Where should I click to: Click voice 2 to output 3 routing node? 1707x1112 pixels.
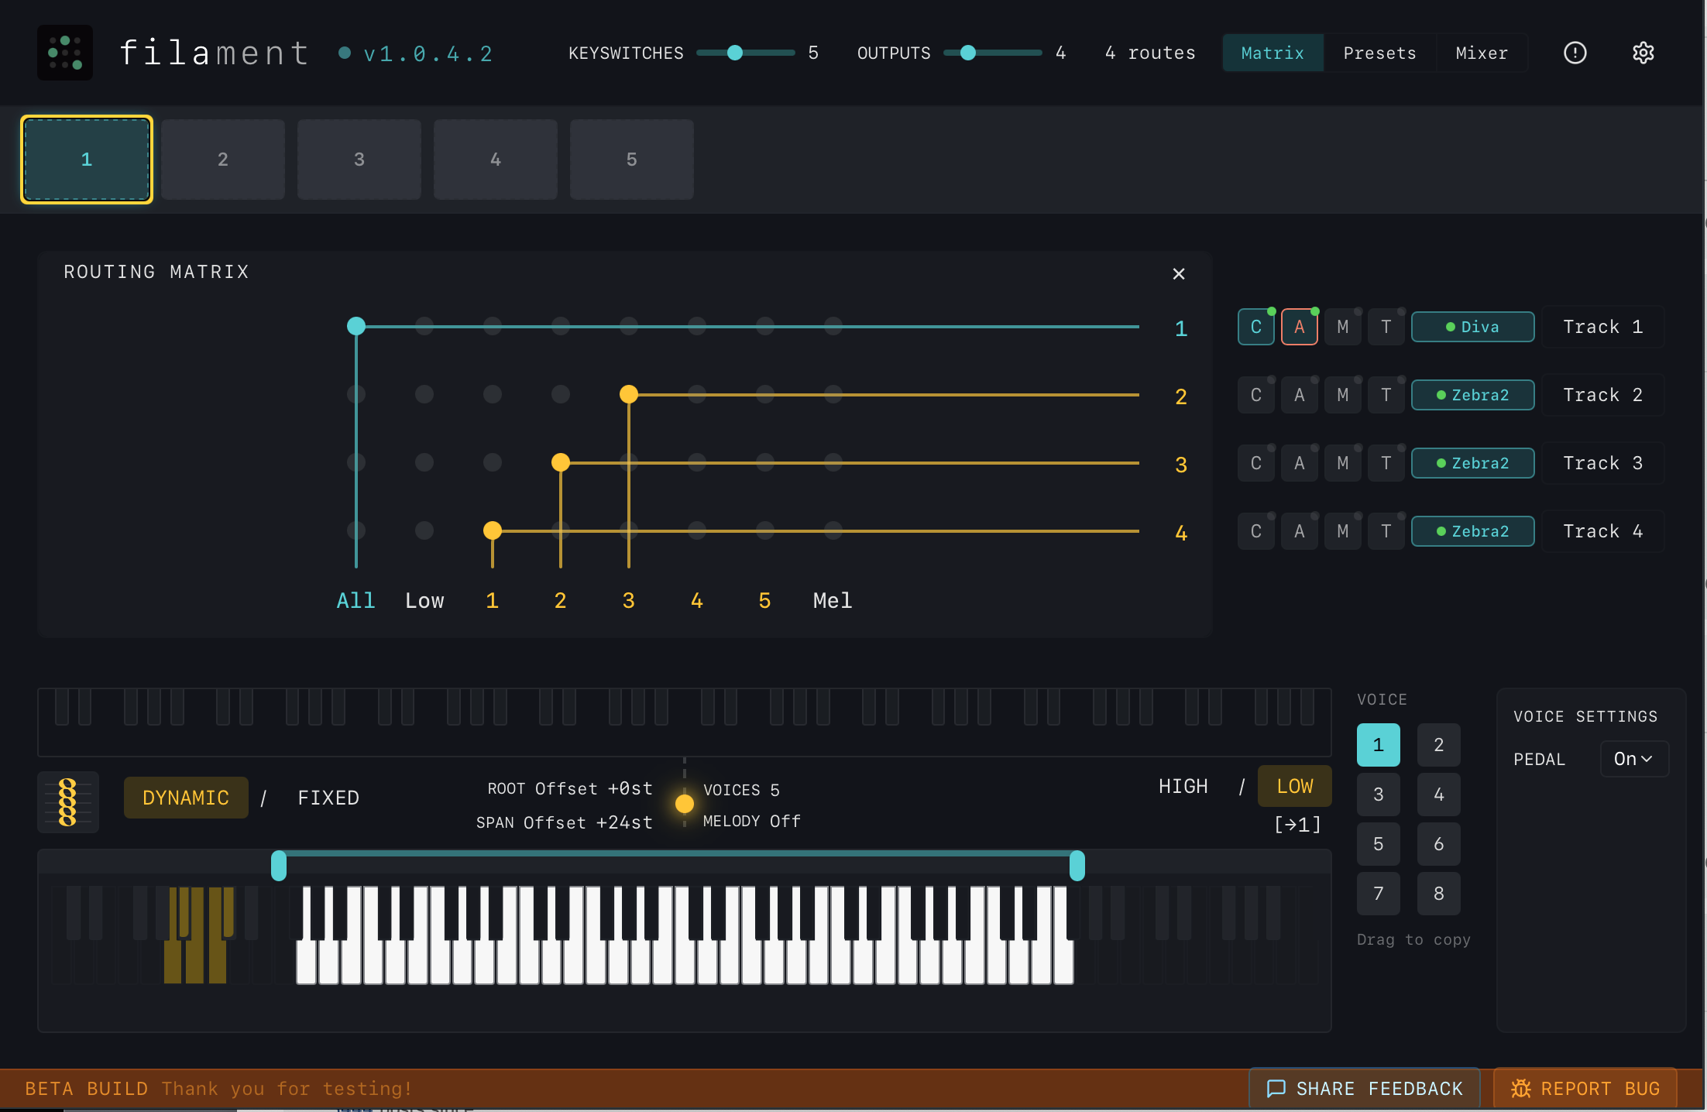click(561, 462)
